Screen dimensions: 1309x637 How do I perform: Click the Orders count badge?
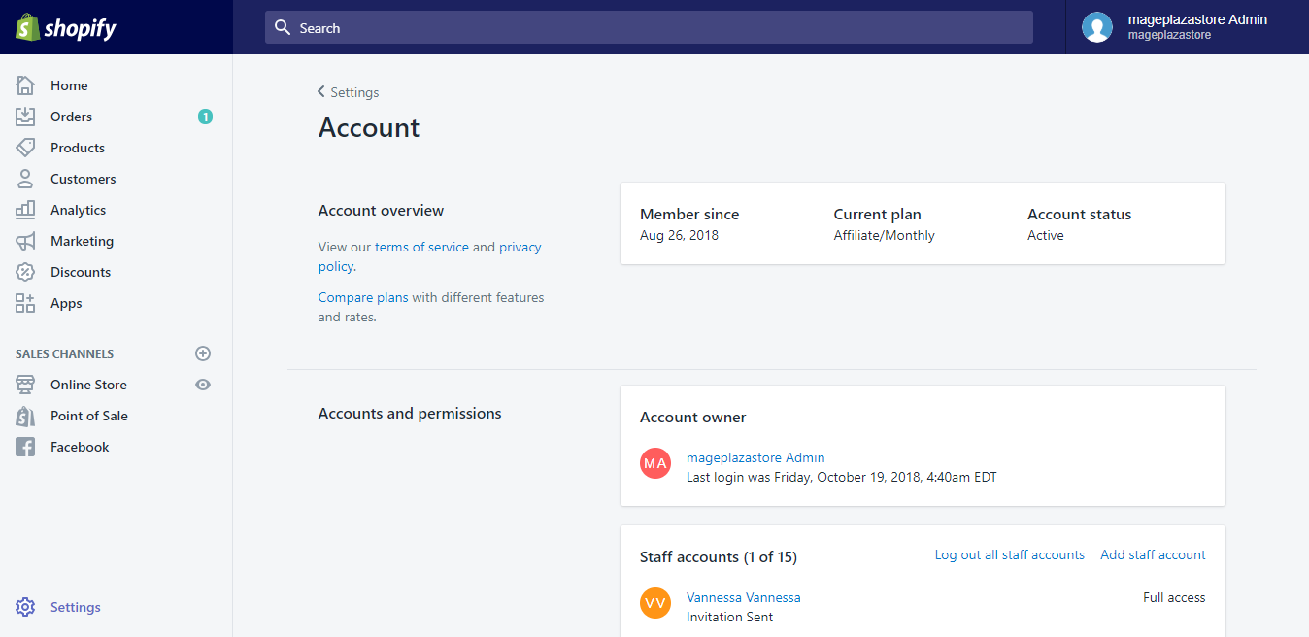click(205, 117)
